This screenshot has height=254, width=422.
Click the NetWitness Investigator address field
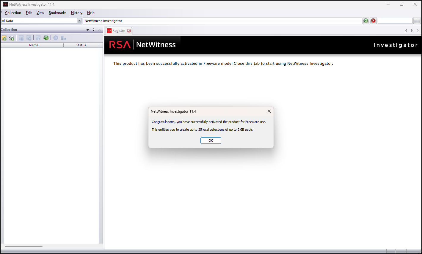point(222,21)
